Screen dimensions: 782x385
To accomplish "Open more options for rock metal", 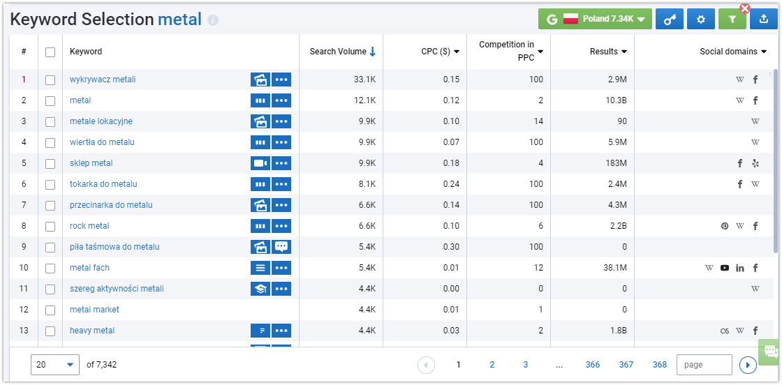I will pyautogui.click(x=281, y=226).
